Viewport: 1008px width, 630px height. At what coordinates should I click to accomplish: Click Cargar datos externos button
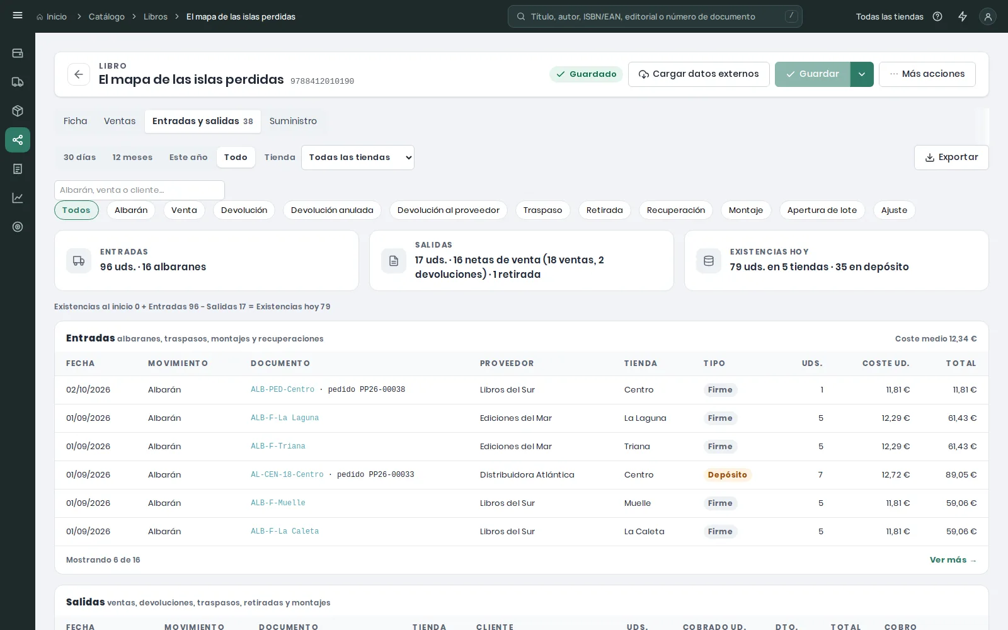(699, 74)
